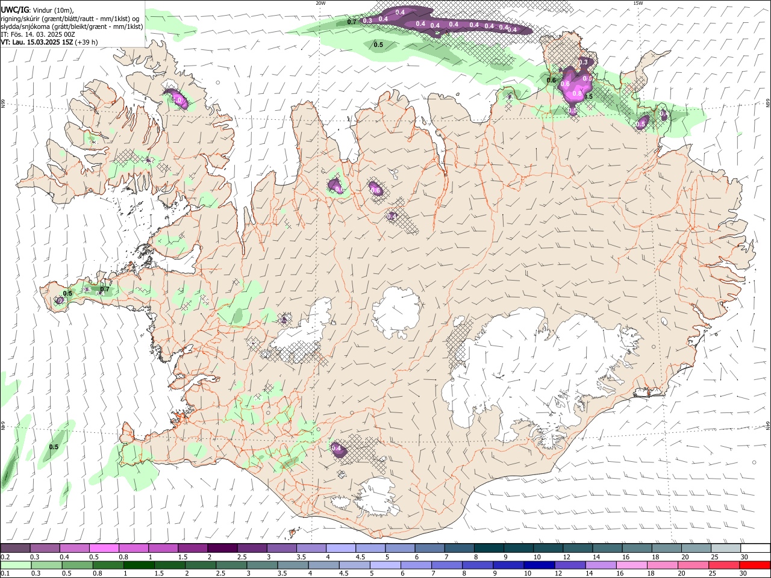Select the bright pink 0.5 snow legend swatch
The width and height of the screenshot is (771, 578).
[x=104, y=548]
